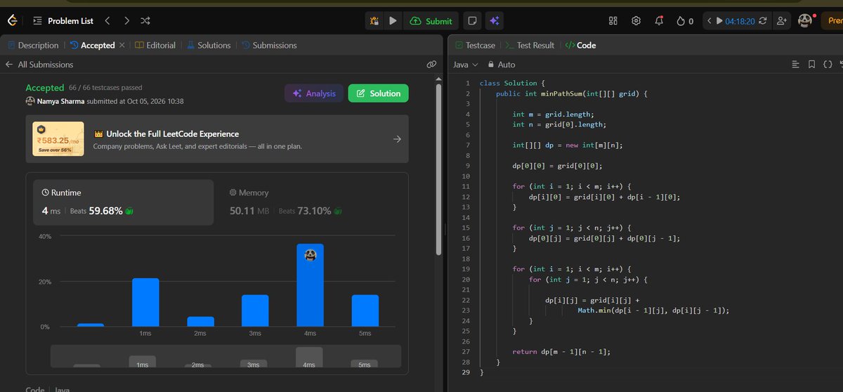This screenshot has width=843, height=392.
Task: Click the Analysis button
Action: pyautogui.click(x=314, y=93)
